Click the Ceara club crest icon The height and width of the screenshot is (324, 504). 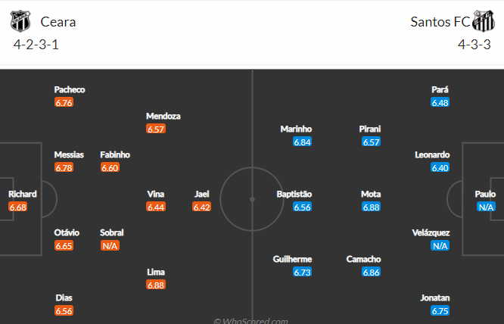[20, 21]
